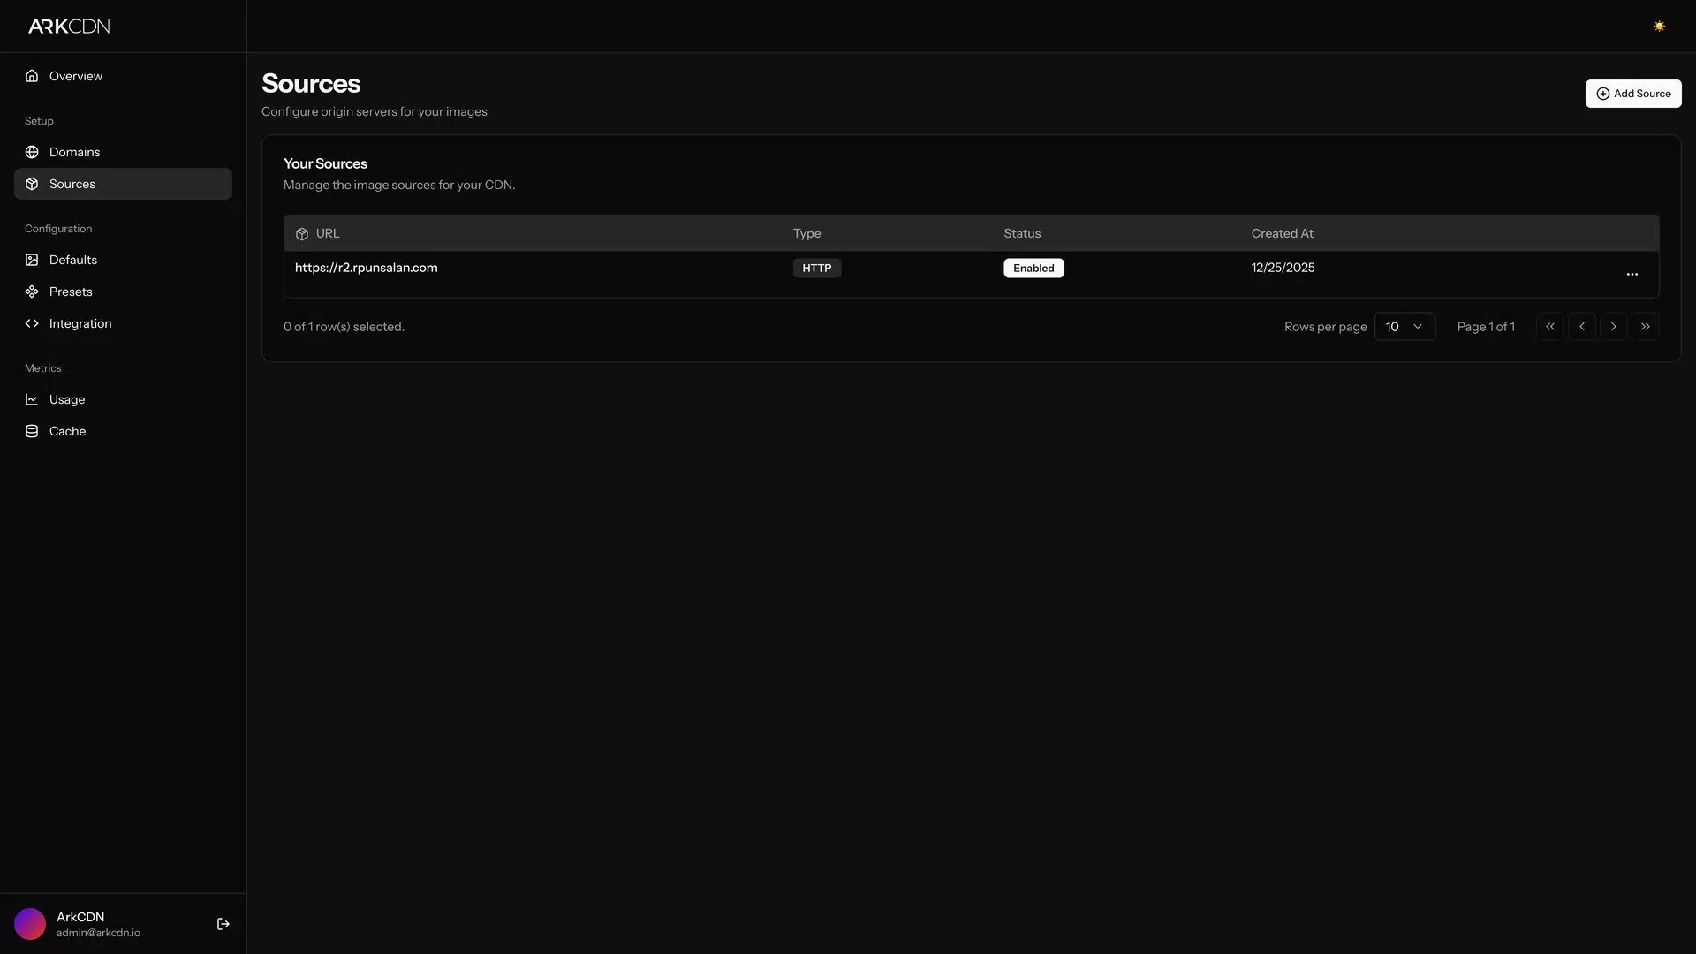
Task: Click the Cache database icon
Action: [32, 431]
